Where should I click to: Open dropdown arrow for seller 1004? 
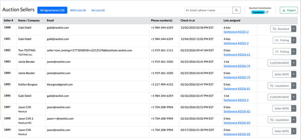294,74
